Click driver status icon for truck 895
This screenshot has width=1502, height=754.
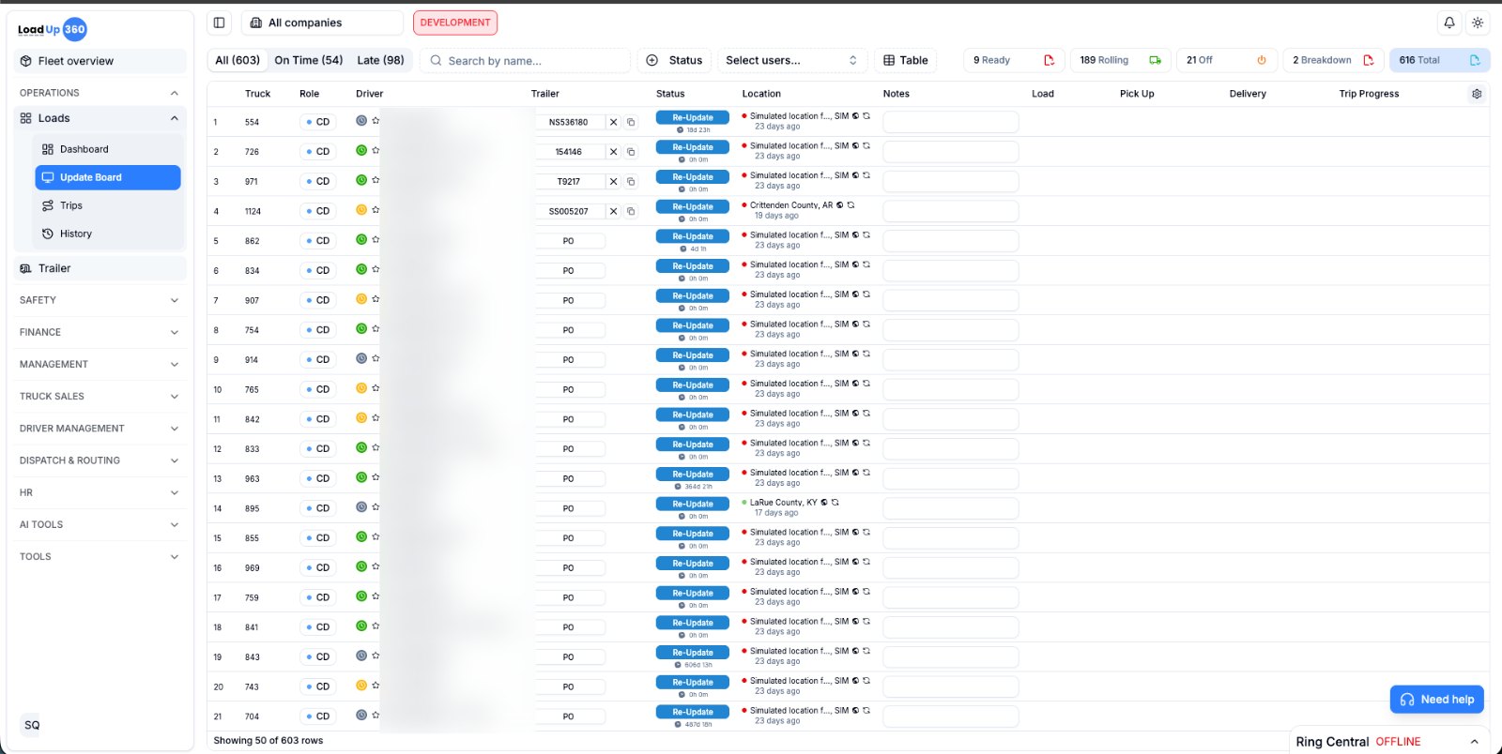[361, 507]
